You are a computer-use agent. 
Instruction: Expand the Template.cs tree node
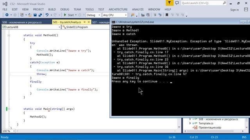(x=190, y=123)
